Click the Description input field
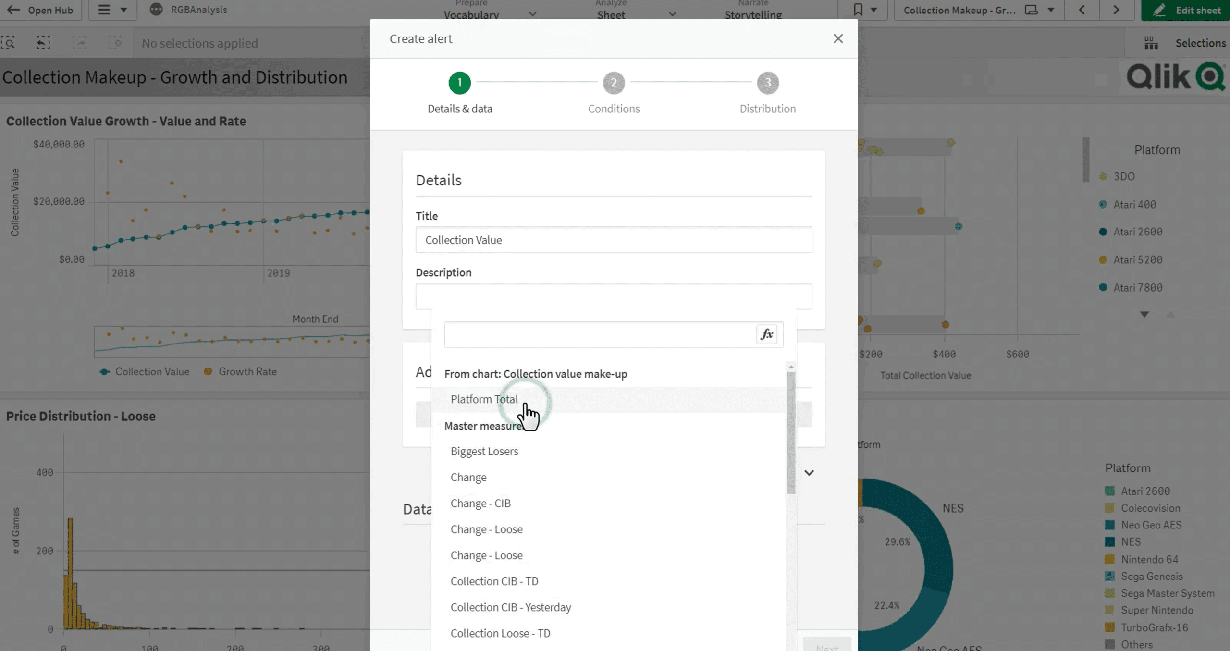 tap(614, 296)
